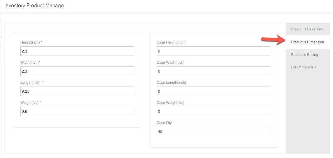Viewport: 333px width, 158px height.
Task: Click into the Case Width(inch) input box
Action: [213, 71]
